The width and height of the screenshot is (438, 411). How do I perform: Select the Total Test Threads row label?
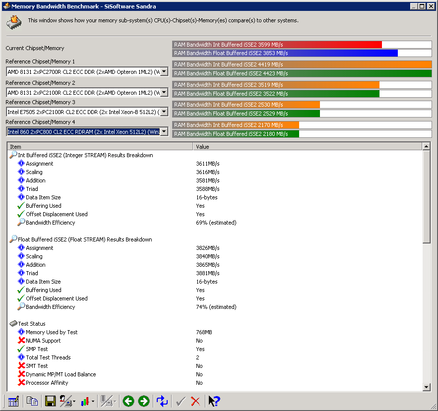click(x=48, y=357)
